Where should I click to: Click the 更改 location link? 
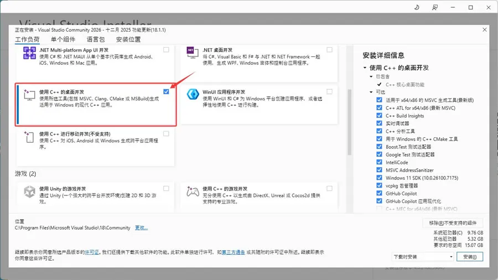tap(141, 227)
